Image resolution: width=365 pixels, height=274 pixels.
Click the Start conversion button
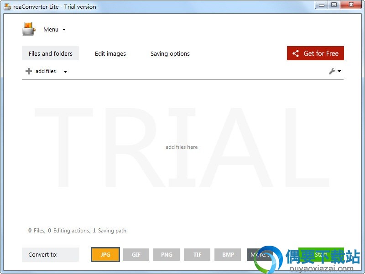(321, 255)
